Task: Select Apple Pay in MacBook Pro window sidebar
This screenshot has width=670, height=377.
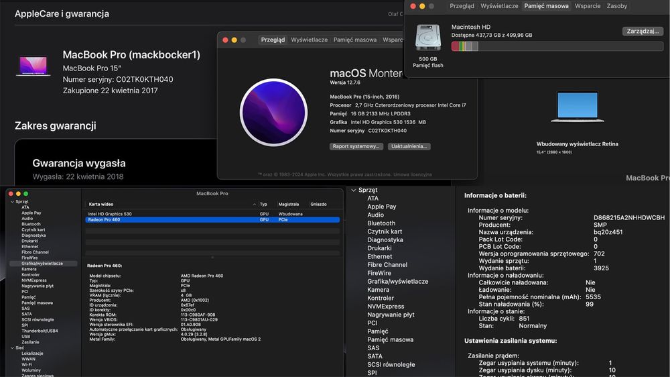Action: [31, 213]
